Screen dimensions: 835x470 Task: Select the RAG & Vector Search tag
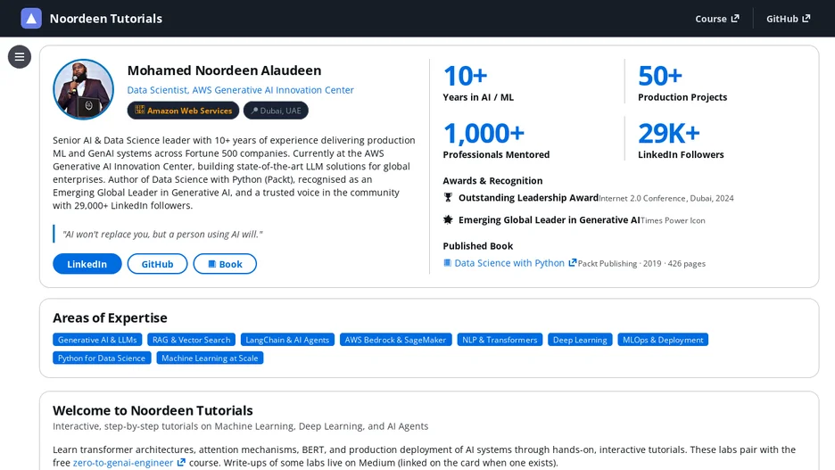(x=191, y=340)
